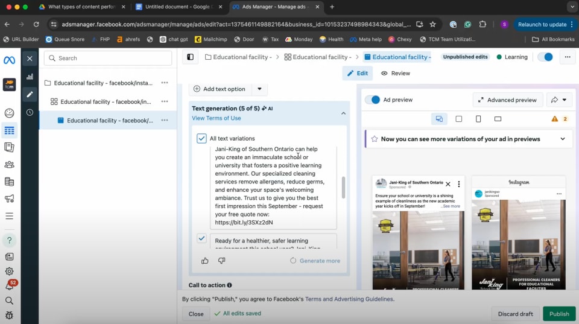
Task: Open the bug report icon
Action: click(x=9, y=315)
